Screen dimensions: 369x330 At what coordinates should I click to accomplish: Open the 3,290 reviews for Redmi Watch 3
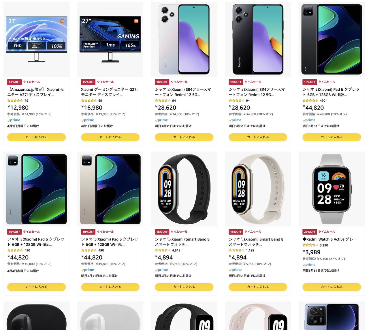tap(324, 245)
